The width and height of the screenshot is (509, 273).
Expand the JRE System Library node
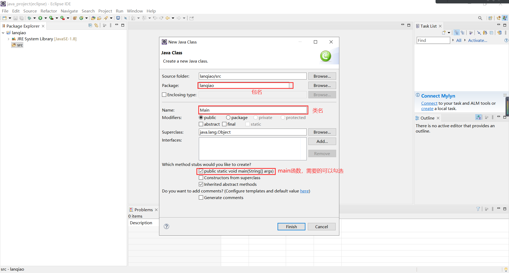click(8, 39)
